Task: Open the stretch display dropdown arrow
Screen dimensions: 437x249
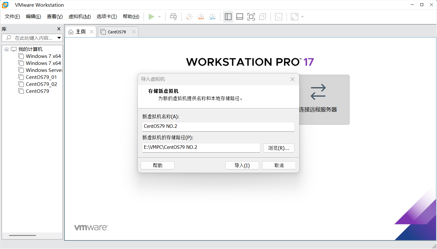Action: 302,17
